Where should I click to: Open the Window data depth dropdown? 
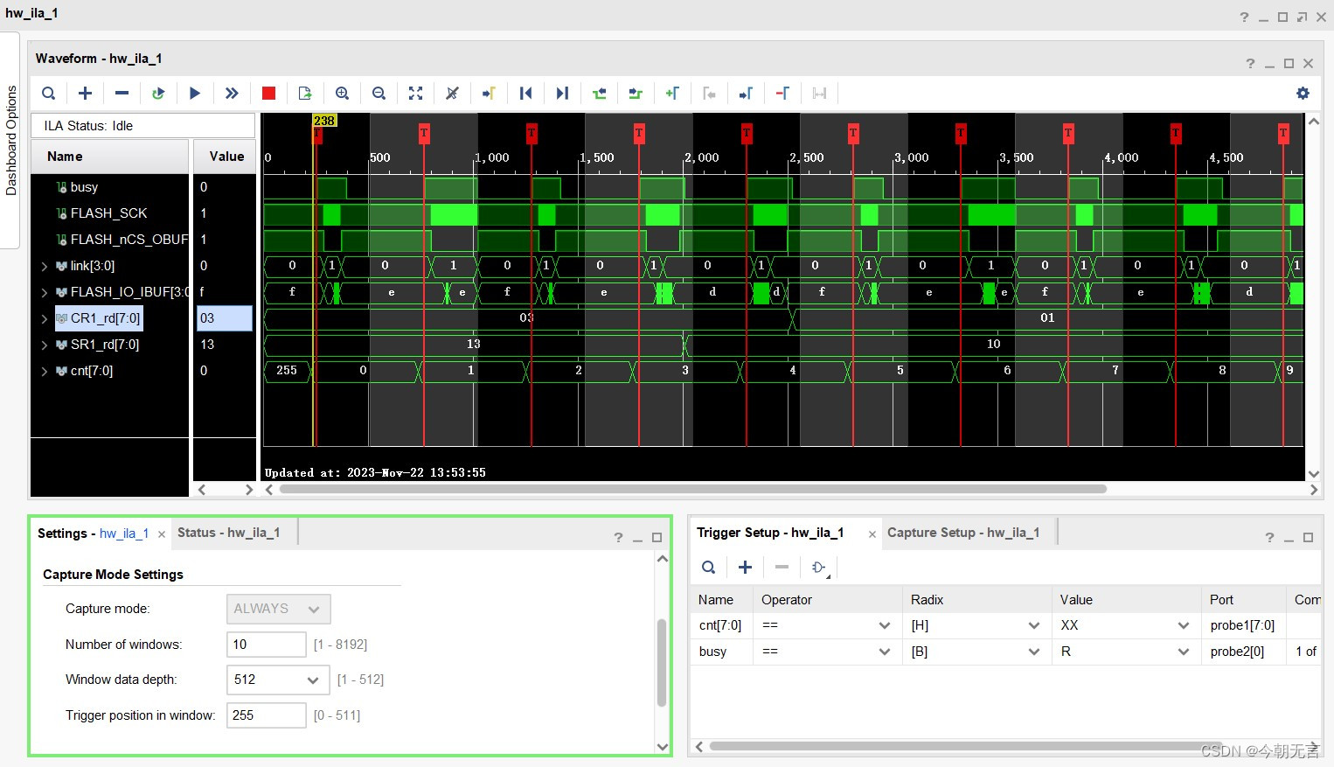tap(312, 680)
